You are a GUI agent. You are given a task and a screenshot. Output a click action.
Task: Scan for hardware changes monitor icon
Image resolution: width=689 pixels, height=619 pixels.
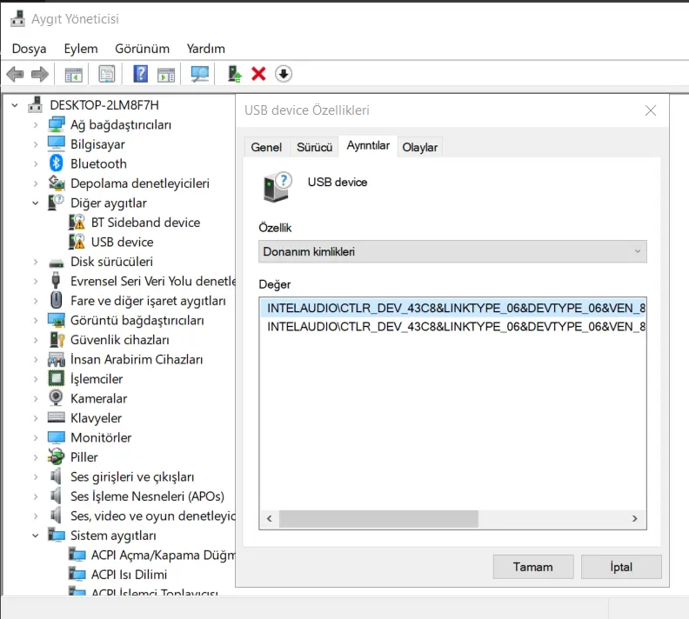pyautogui.click(x=200, y=74)
